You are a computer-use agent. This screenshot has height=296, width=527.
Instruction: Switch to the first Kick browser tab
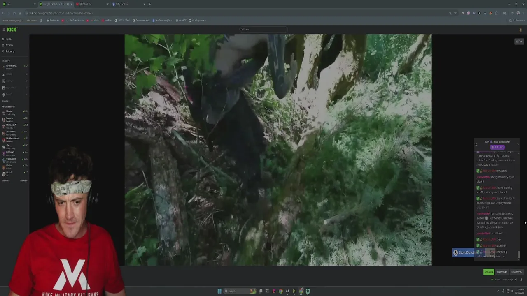[x=19, y=4]
